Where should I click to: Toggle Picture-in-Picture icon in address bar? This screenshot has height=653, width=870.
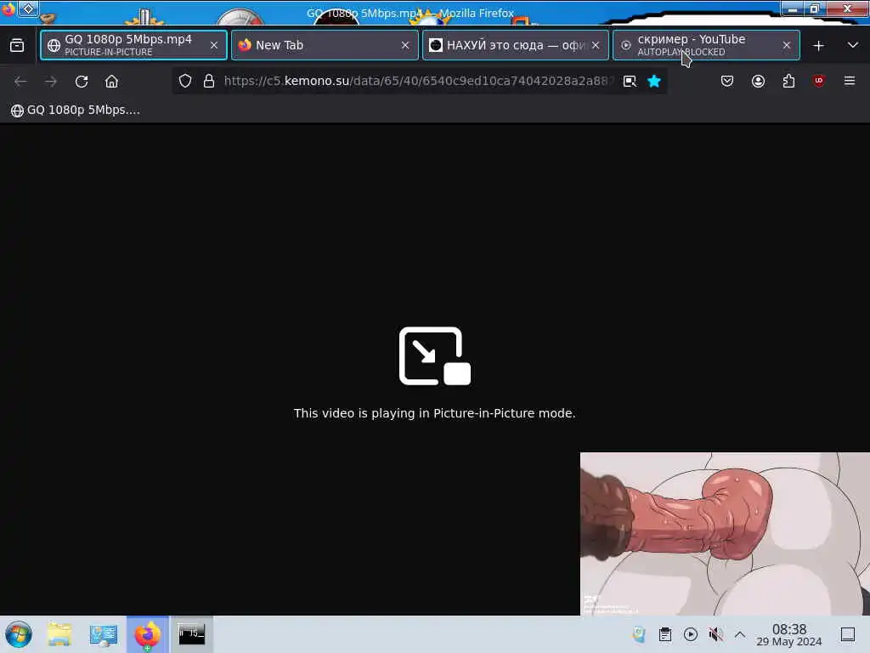(630, 81)
